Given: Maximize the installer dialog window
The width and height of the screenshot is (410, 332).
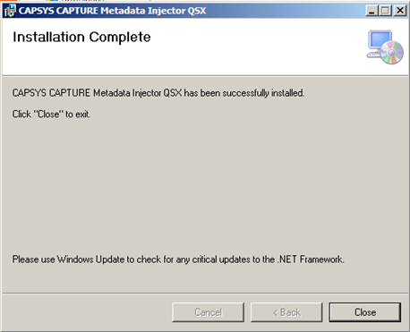Looking at the screenshot, I should coord(386,11).
